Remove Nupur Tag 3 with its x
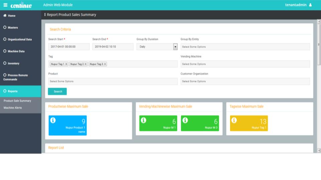 105,64
